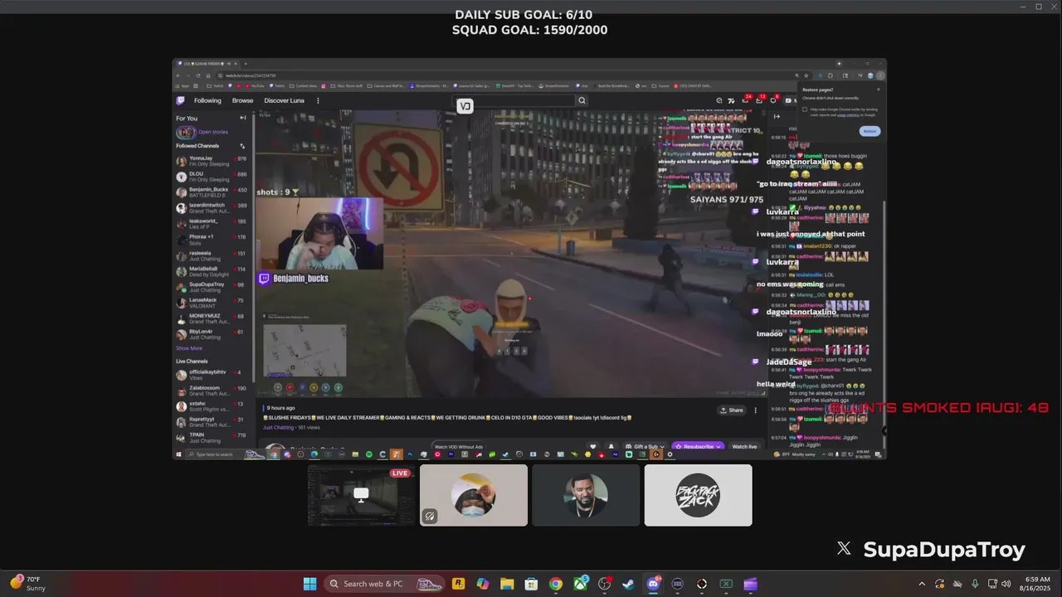Viewport: 1062px width, 597px height.
Task: Open the Content ideas bookmark folder
Action: [x=304, y=85]
